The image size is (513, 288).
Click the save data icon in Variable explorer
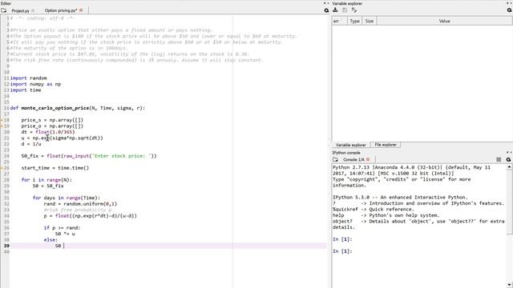pyautogui.click(x=345, y=10)
